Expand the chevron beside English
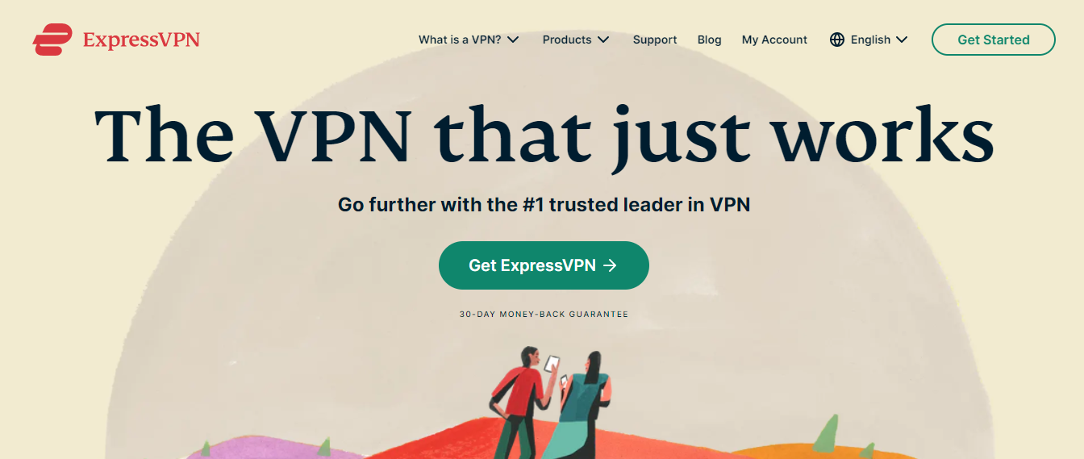1084x459 pixels. (x=902, y=40)
